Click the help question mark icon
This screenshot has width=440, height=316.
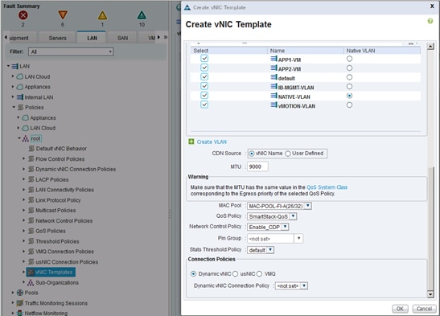pos(430,21)
